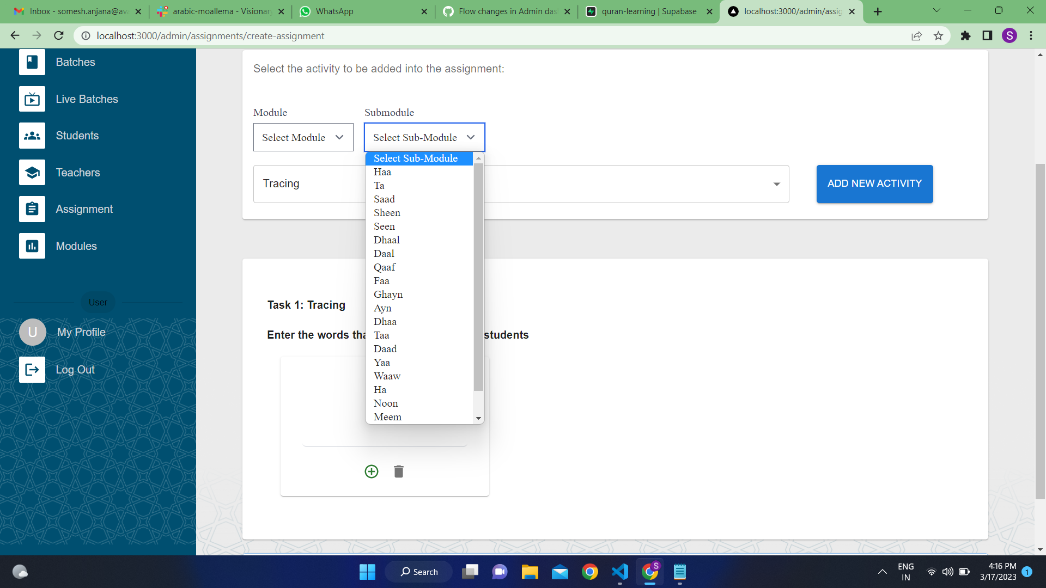Viewport: 1046px width, 588px height.
Task: Open the Batches section icon
Action: 32,62
